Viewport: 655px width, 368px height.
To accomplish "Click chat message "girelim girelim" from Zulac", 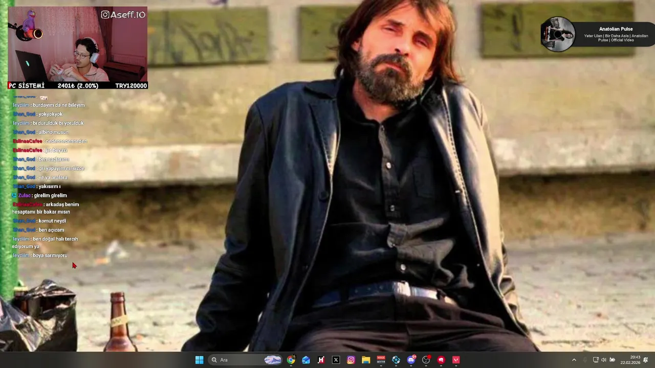I will pyautogui.click(x=51, y=195).
